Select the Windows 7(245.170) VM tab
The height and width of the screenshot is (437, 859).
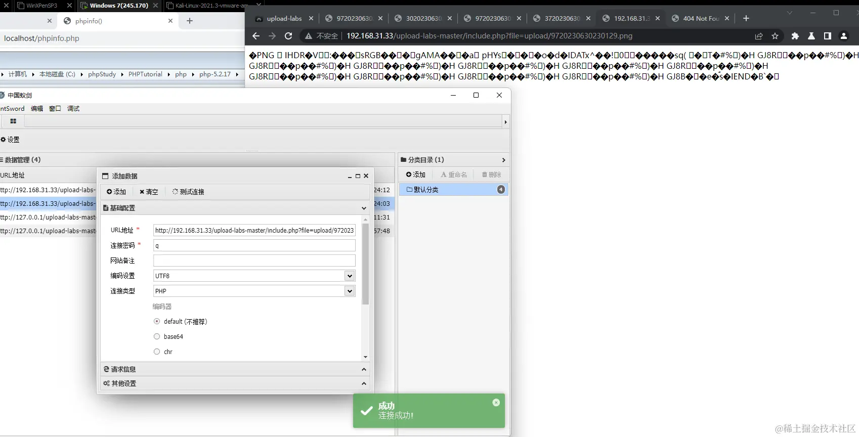coord(119,6)
